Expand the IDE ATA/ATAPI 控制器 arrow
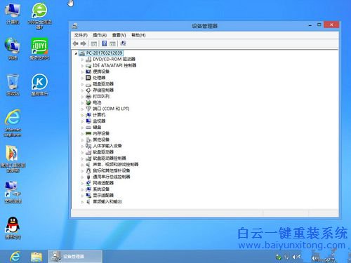Viewport: 351px width, 263px height. 82,66
